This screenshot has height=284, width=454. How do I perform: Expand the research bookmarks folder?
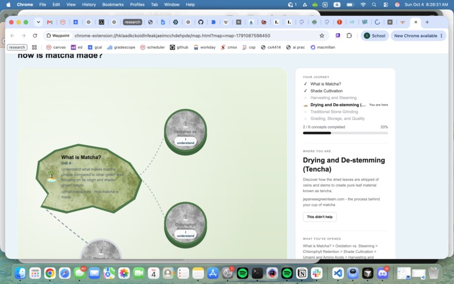pyautogui.click(x=17, y=47)
